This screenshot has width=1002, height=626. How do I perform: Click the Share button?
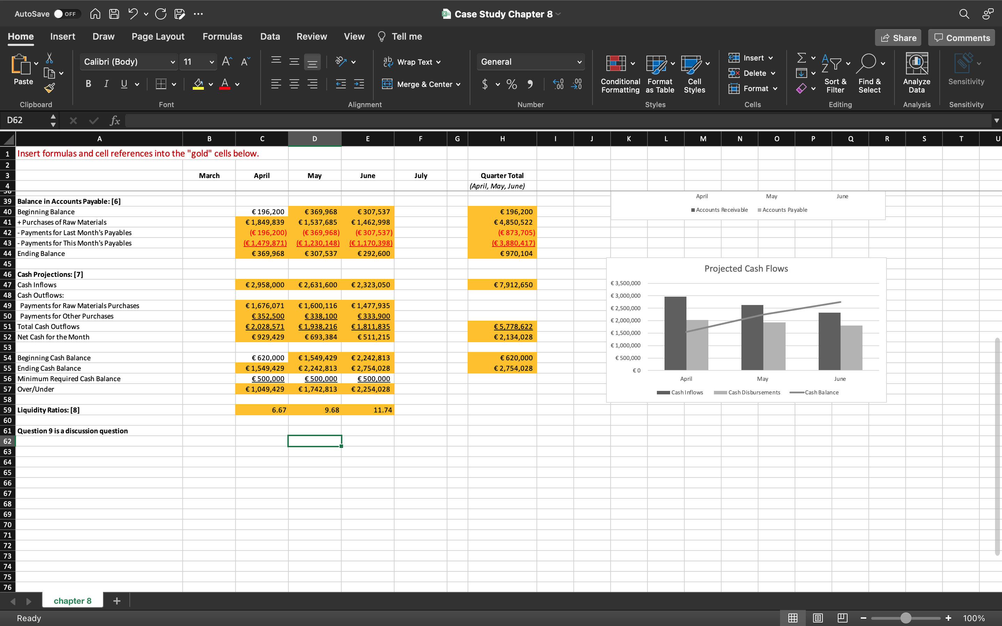click(x=898, y=37)
